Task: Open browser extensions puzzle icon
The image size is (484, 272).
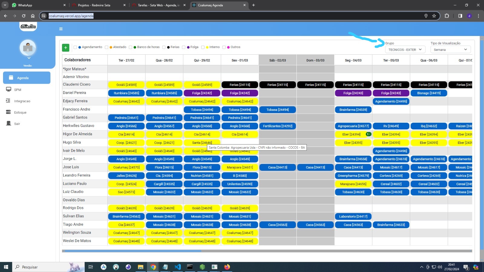Action: point(447,16)
